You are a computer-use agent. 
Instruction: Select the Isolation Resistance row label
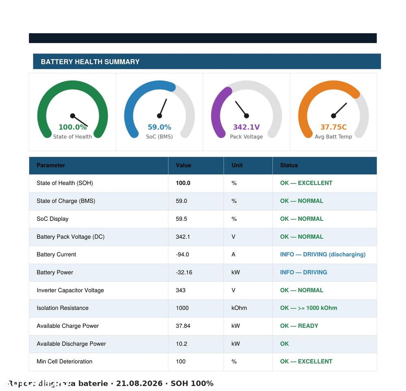pyautogui.click(x=63, y=308)
